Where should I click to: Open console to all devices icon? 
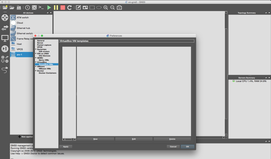(x=41, y=7)
